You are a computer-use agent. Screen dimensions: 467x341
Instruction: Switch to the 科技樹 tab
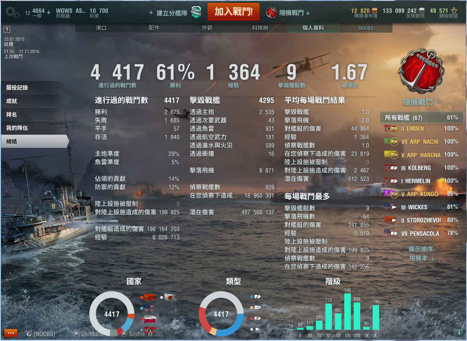point(260,28)
